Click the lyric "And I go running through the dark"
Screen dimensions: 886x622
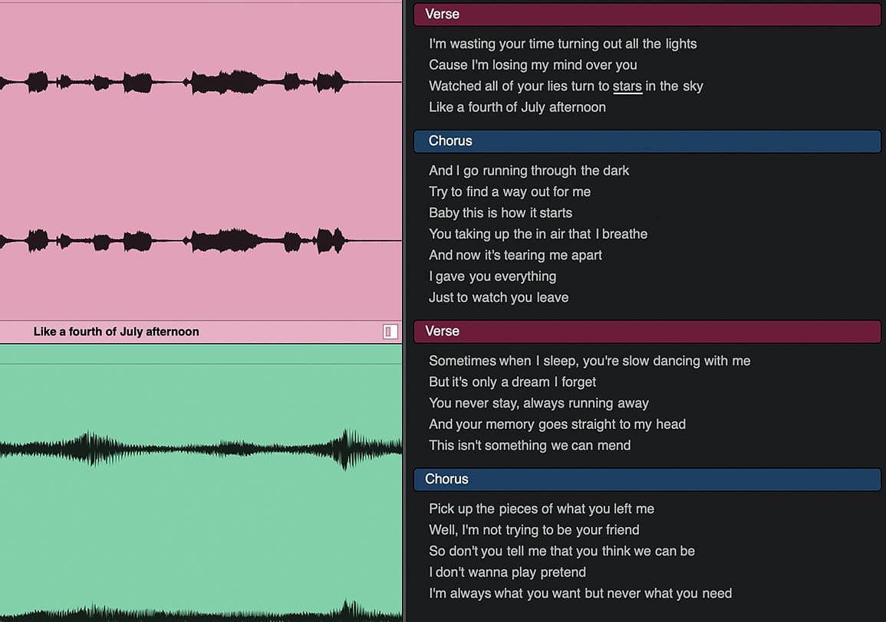pyautogui.click(x=529, y=171)
